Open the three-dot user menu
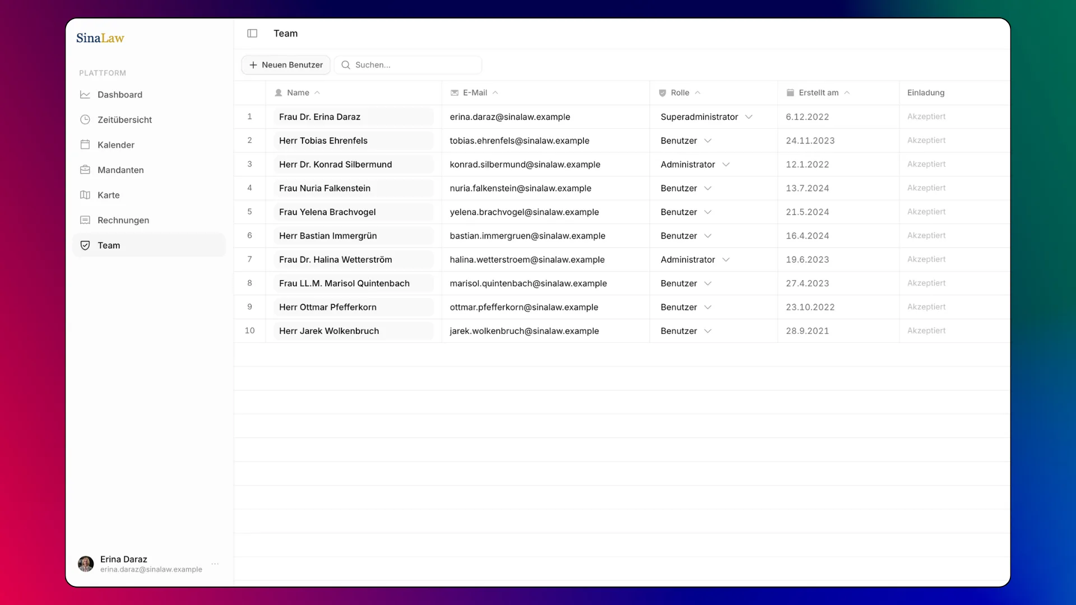Viewport: 1076px width, 605px height. [215, 564]
